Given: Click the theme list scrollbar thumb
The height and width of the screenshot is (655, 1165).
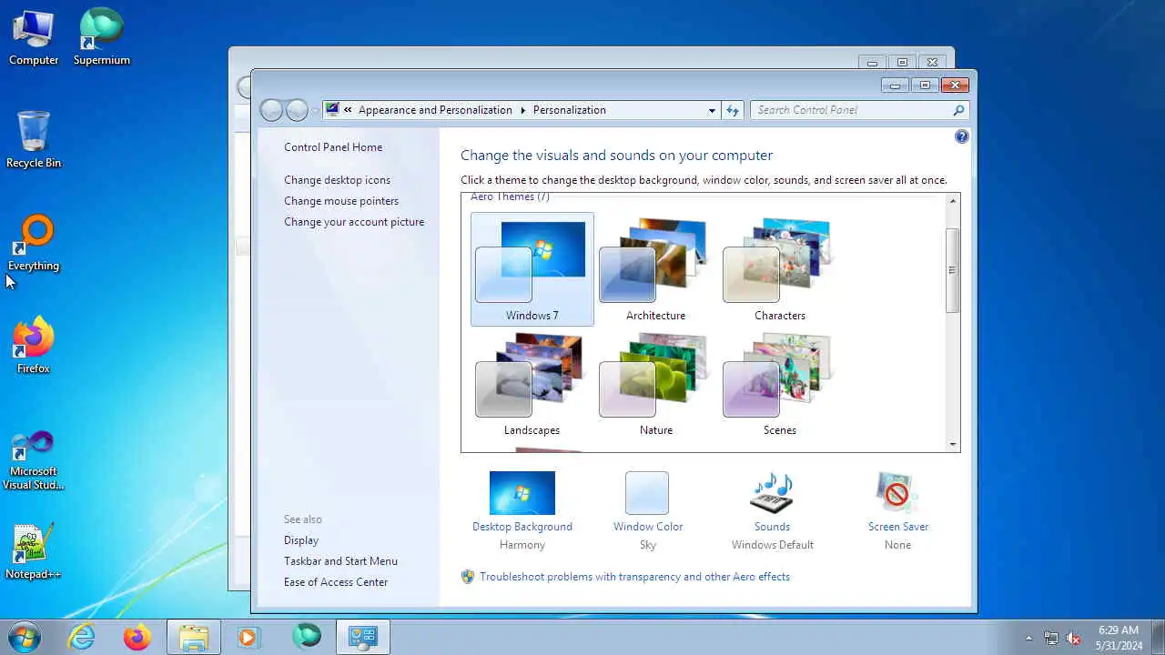Looking at the screenshot, I should point(953,270).
